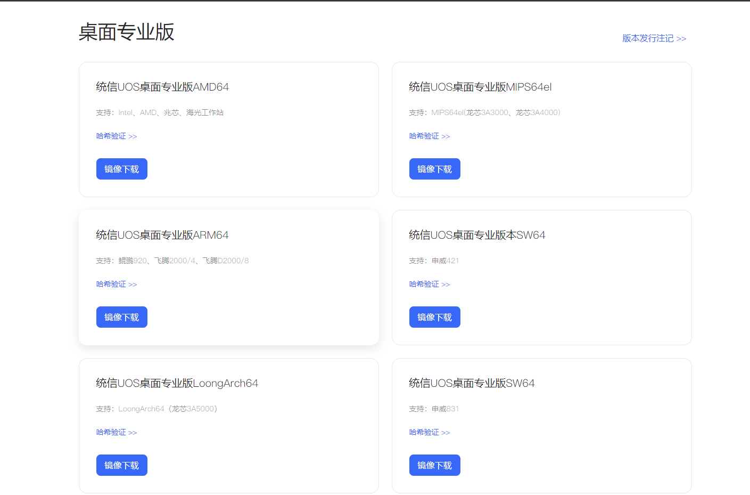View 哈希验证 in the 申威421 card
The height and width of the screenshot is (495, 750).
click(x=430, y=284)
